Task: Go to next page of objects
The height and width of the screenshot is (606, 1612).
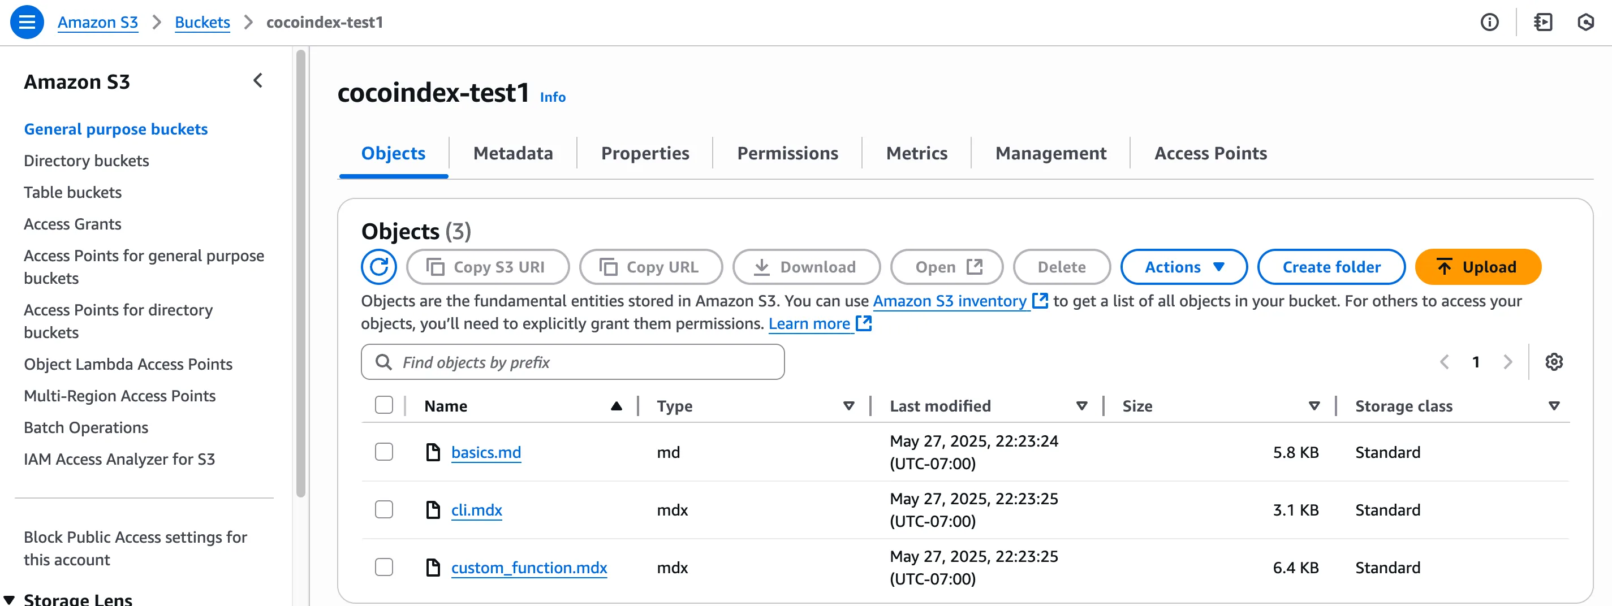Action: point(1507,362)
